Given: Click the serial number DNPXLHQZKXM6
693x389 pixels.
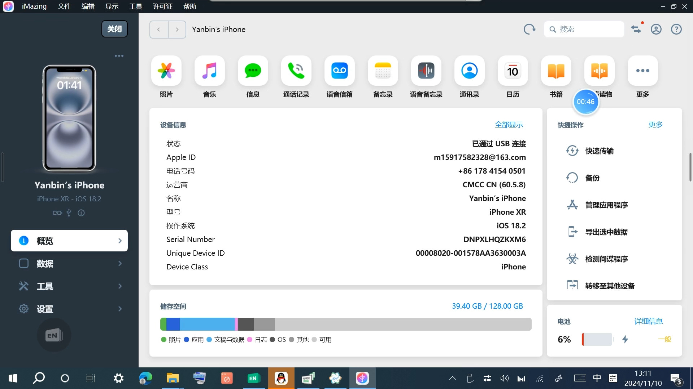Looking at the screenshot, I should 494,240.
